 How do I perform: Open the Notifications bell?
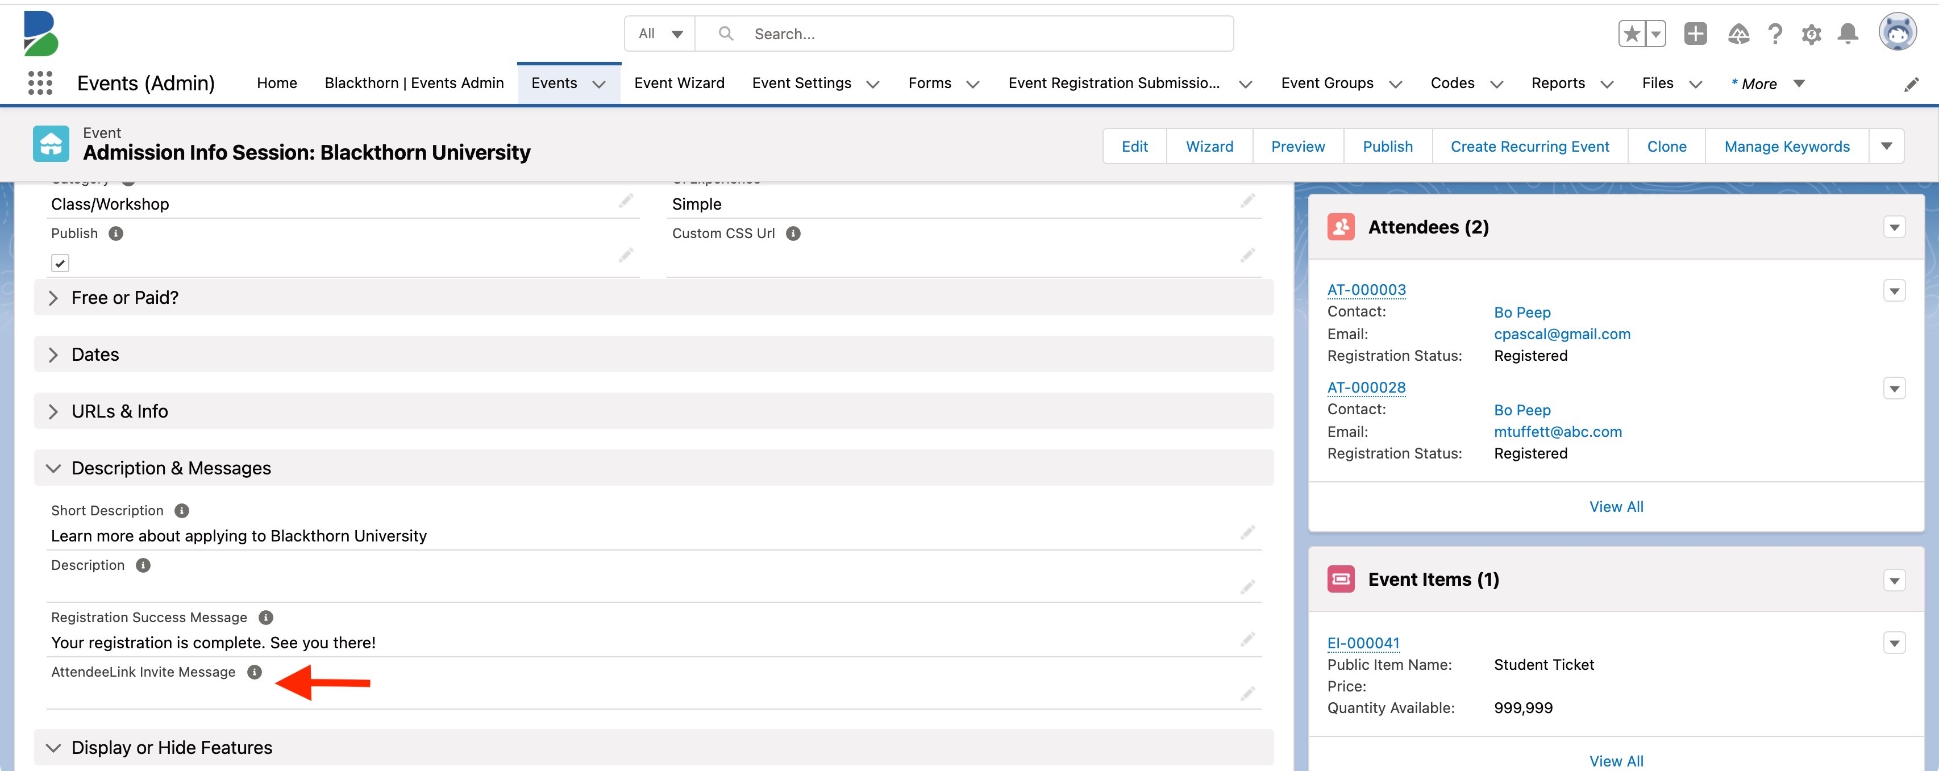pos(1848,34)
